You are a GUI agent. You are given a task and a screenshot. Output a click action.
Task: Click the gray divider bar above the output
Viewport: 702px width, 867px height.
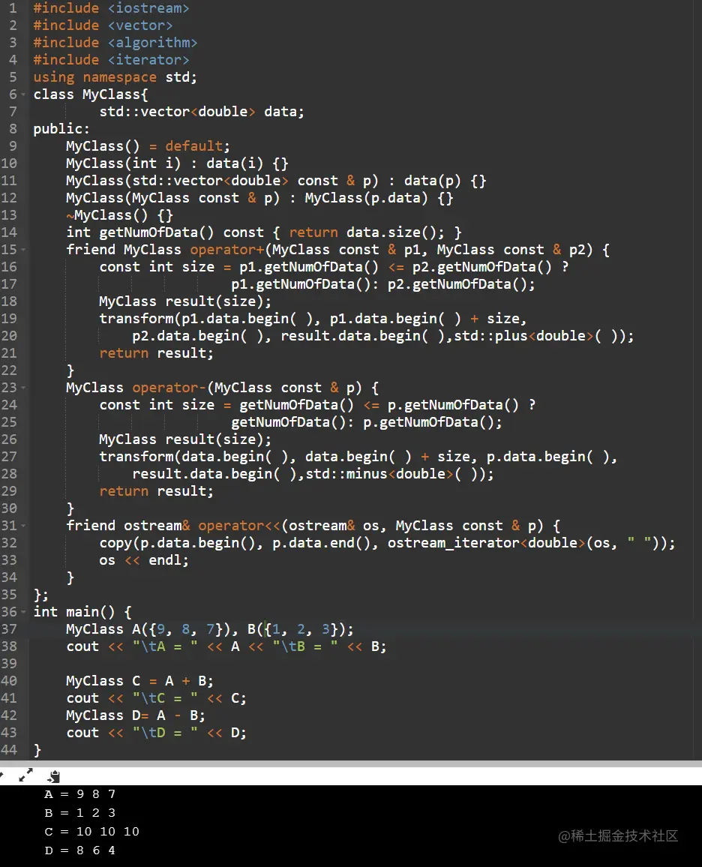click(x=351, y=763)
